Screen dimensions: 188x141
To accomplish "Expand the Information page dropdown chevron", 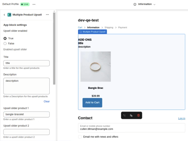I will [x=154, y=4].
